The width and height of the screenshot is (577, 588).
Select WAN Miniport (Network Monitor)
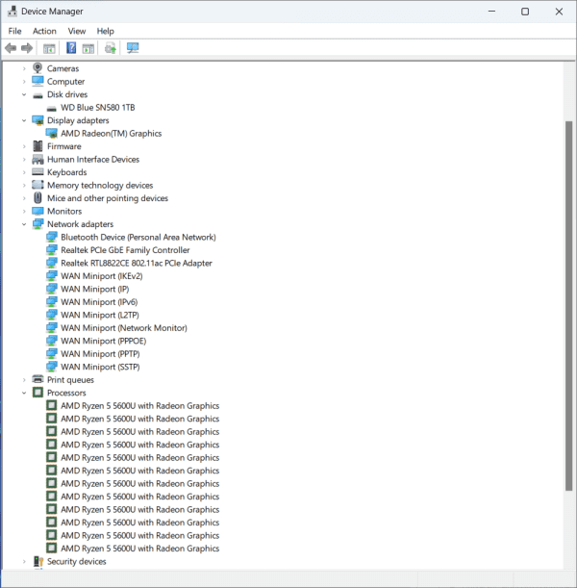[x=124, y=328]
